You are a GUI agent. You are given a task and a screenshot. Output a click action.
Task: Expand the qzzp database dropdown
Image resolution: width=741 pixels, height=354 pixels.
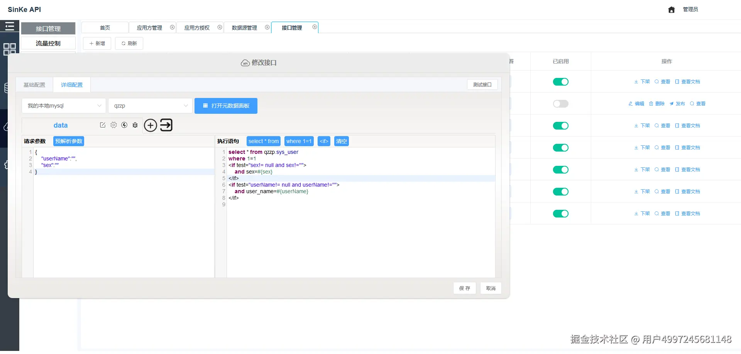(150, 106)
